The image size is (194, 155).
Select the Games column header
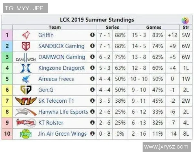click(154, 27)
